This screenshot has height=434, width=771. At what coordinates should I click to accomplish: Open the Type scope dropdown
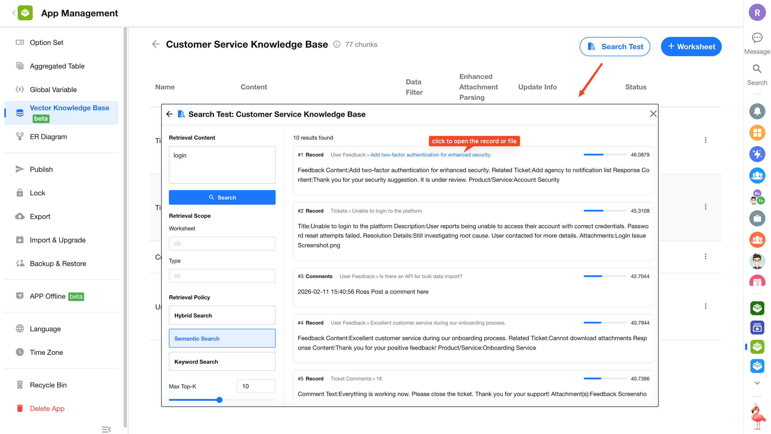click(222, 276)
